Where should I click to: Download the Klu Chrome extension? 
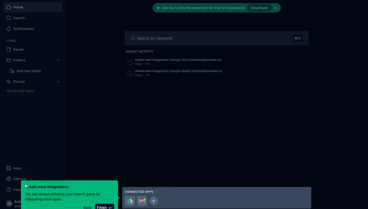click(259, 8)
